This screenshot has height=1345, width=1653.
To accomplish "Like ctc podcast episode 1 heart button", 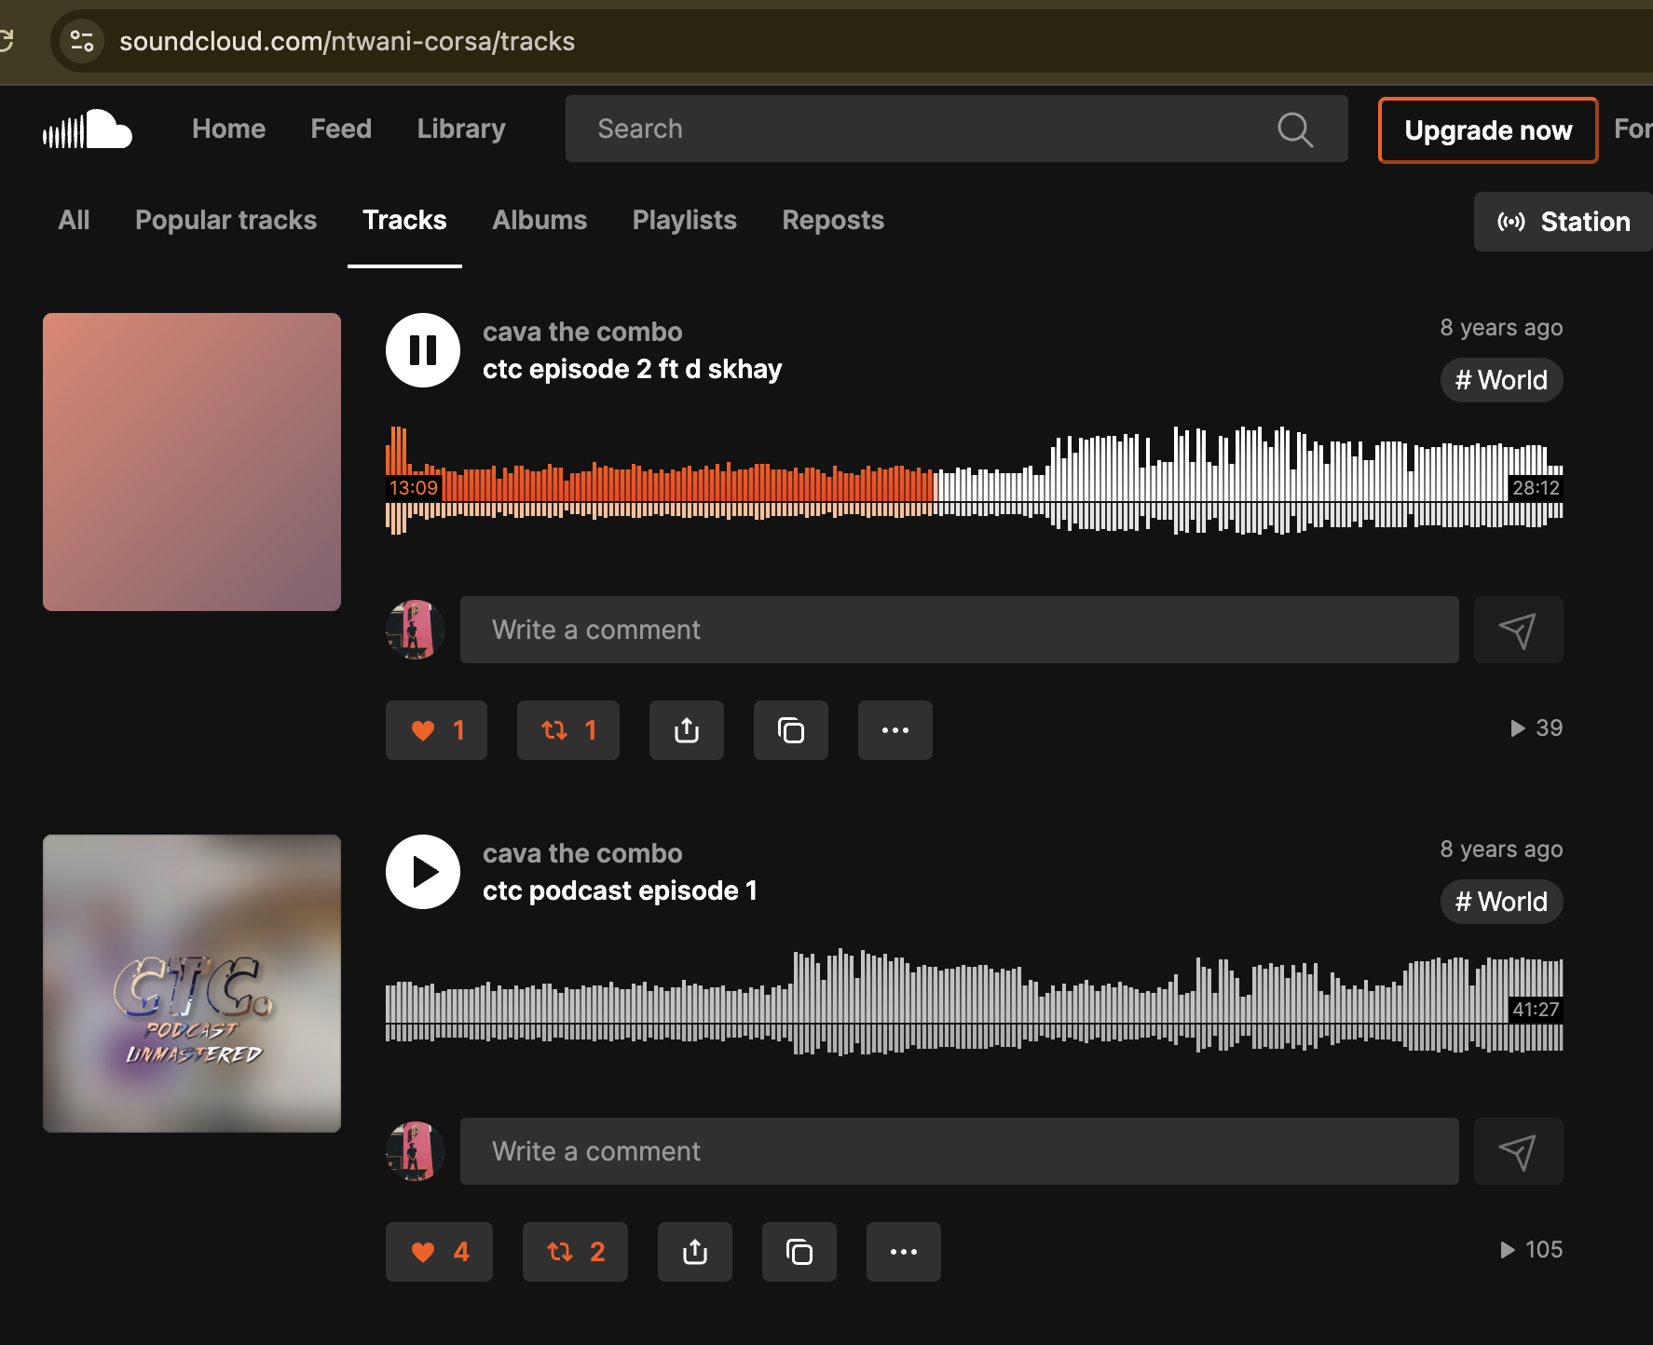I will (x=439, y=1252).
